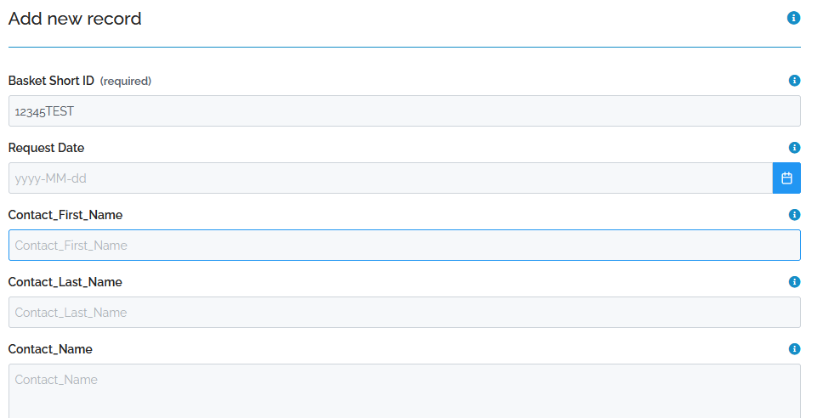823x418 pixels.
Task: Click the Contact_Name label above the text area
Action: (x=50, y=349)
